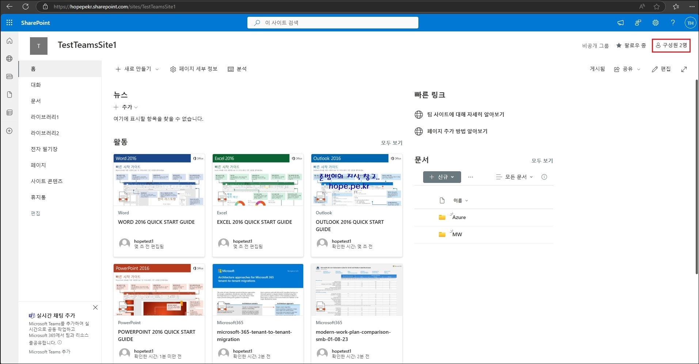Open the 이름 column sort dropdown
The height and width of the screenshot is (364, 699).
point(461,200)
